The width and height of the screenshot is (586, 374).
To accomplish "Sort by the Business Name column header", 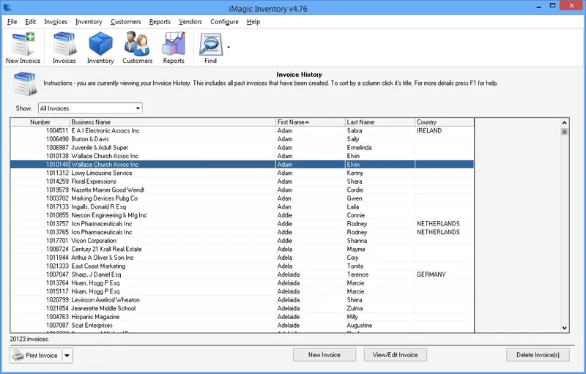I will point(172,122).
